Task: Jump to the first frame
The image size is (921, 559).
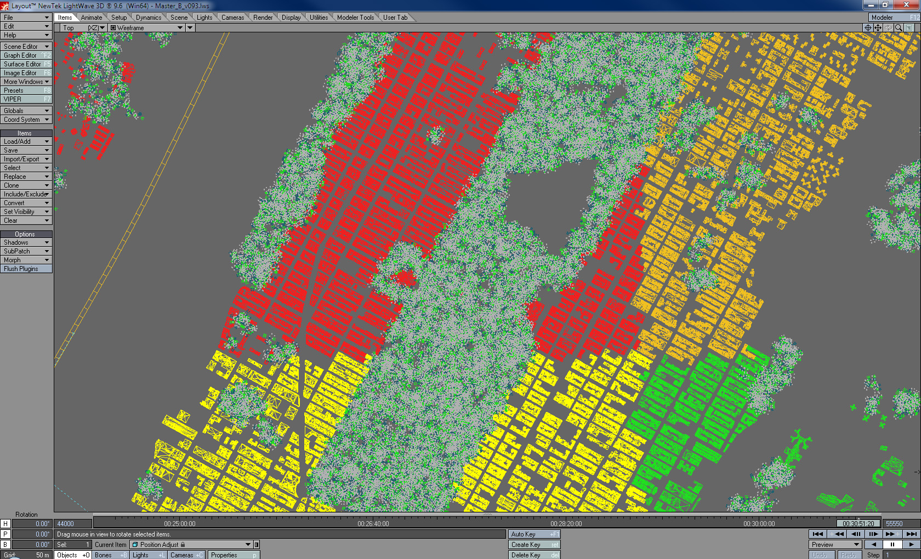Action: tap(817, 534)
